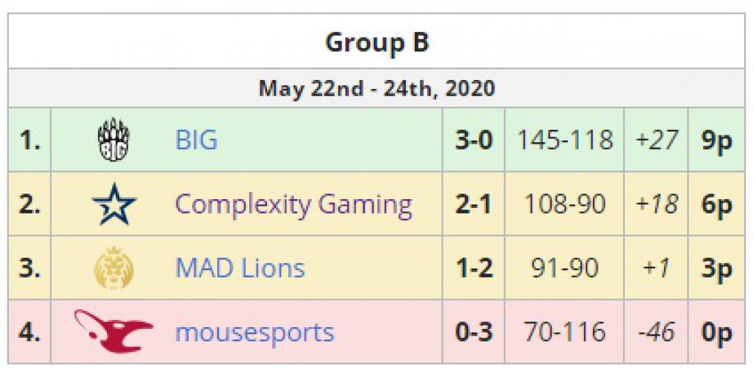Click the 9p points cell
The width and height of the screenshot is (753, 368).
pyautogui.click(x=717, y=140)
